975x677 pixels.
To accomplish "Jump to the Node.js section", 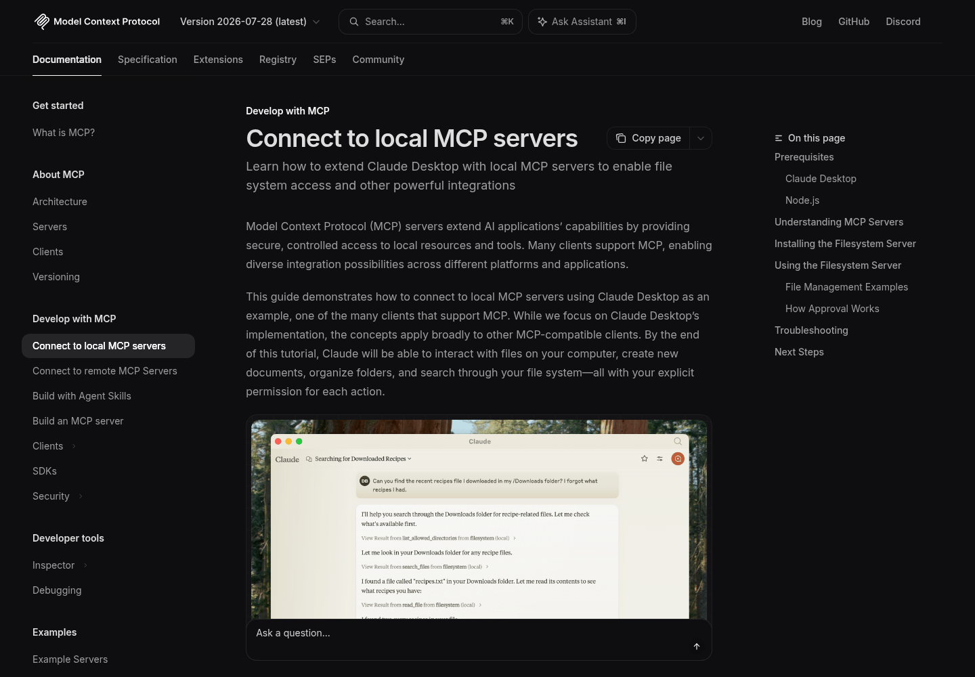I will point(802,200).
